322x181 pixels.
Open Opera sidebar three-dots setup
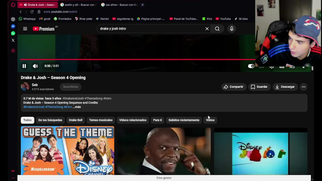click(x=13, y=178)
